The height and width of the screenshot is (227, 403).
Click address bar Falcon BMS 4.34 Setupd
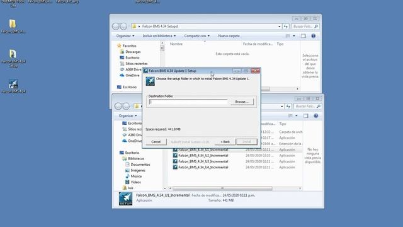[160, 26]
